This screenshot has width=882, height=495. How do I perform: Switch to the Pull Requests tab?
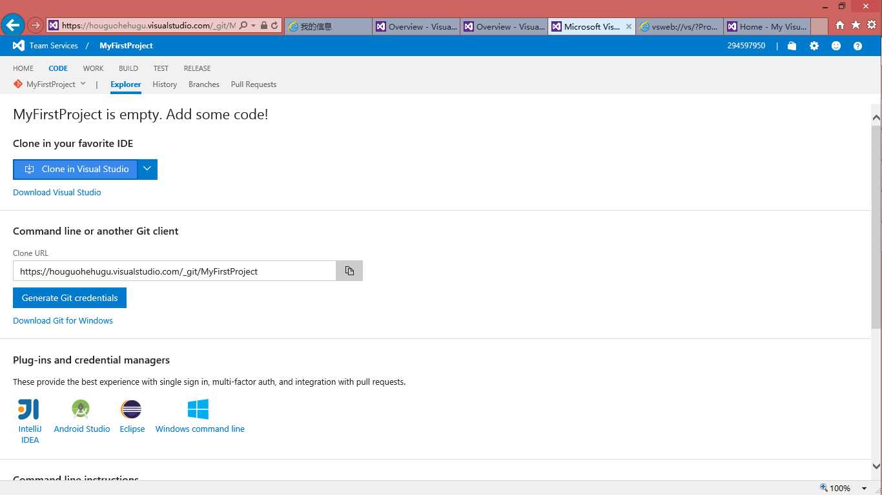coord(254,84)
